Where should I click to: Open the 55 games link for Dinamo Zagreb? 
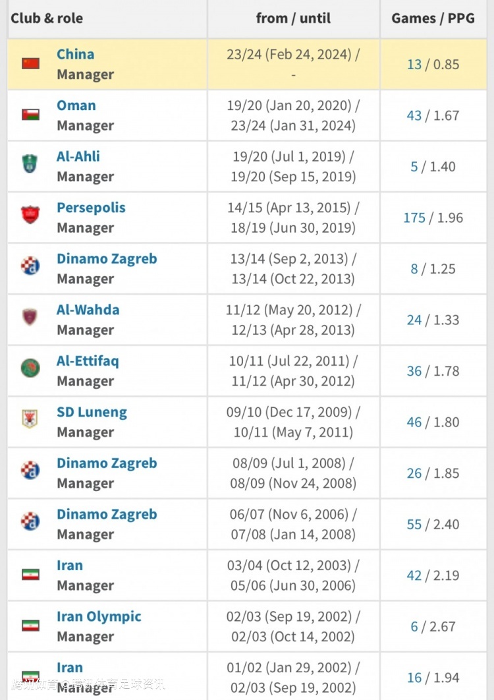click(414, 524)
